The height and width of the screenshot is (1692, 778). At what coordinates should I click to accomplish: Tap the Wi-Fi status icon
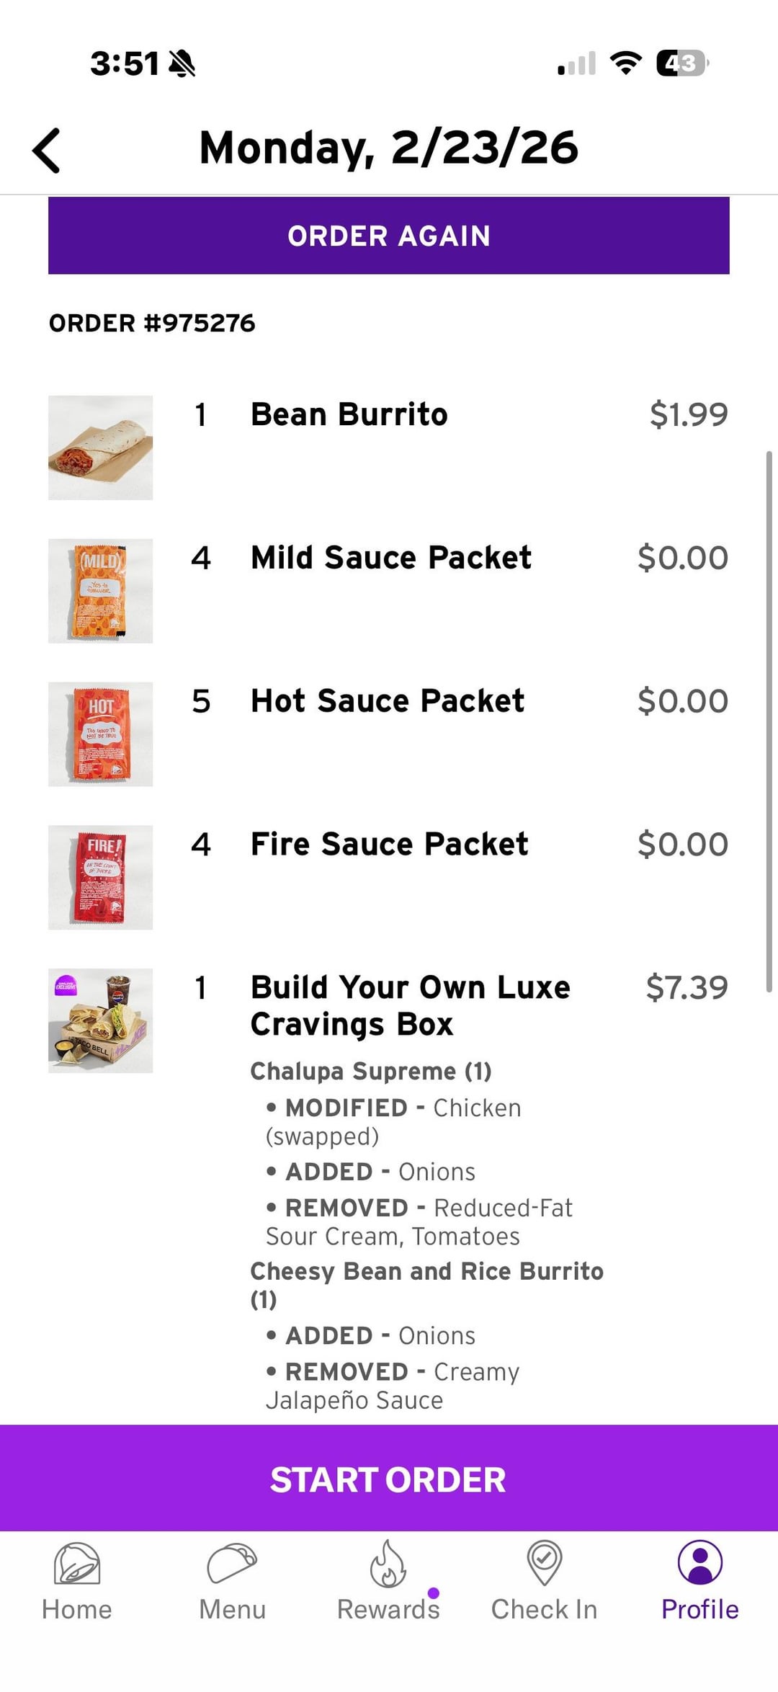(625, 63)
